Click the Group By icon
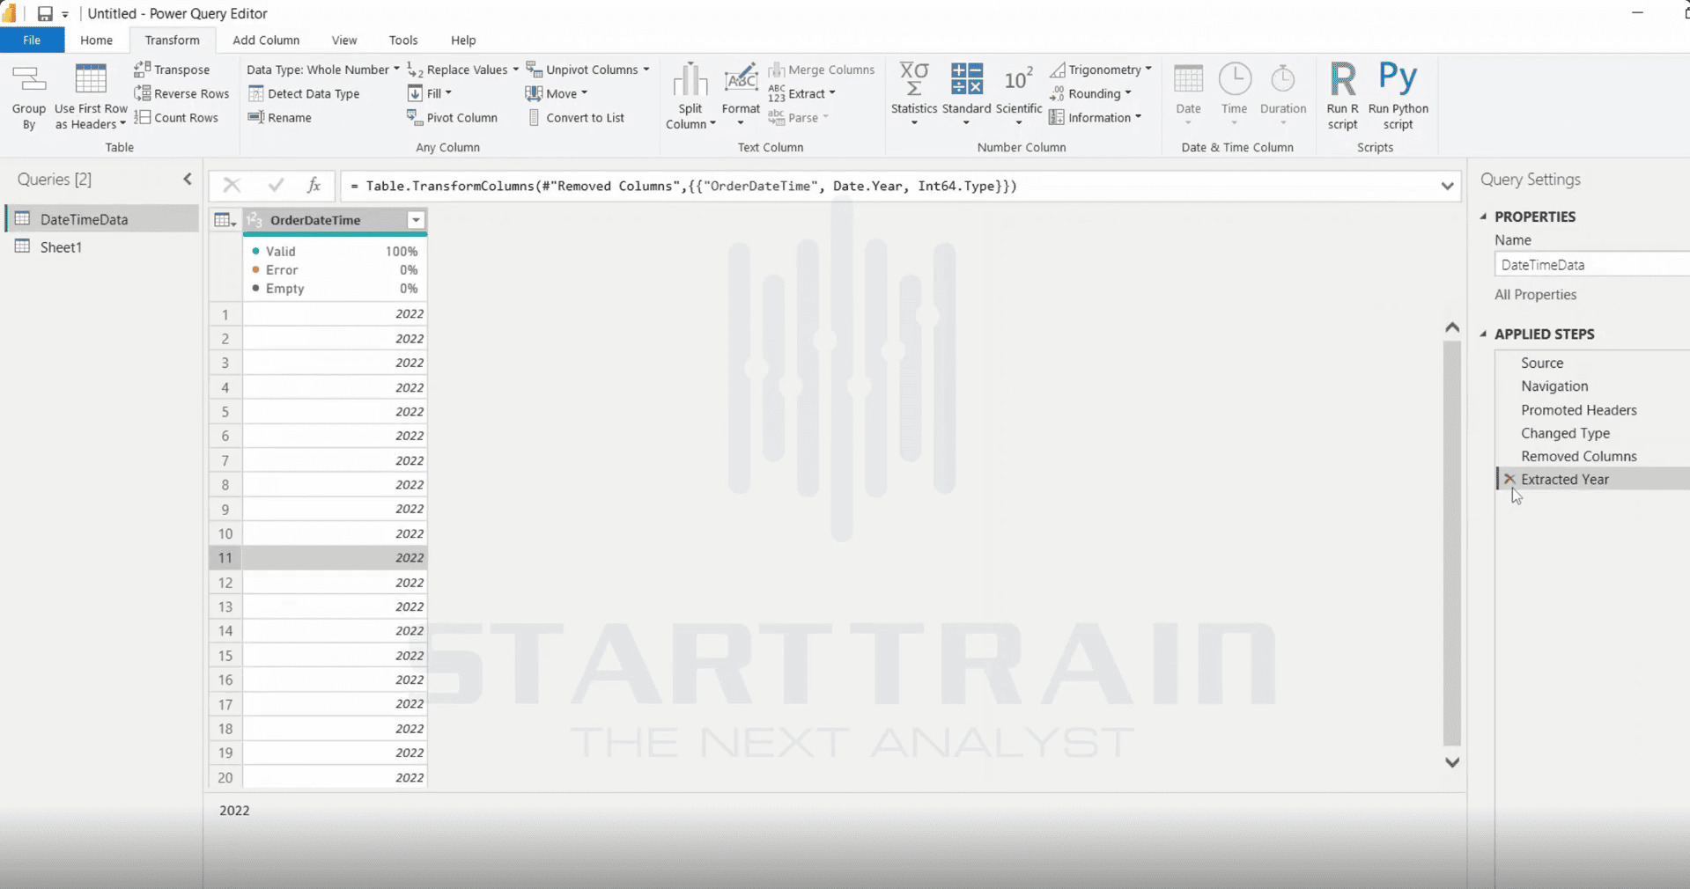 point(28,80)
